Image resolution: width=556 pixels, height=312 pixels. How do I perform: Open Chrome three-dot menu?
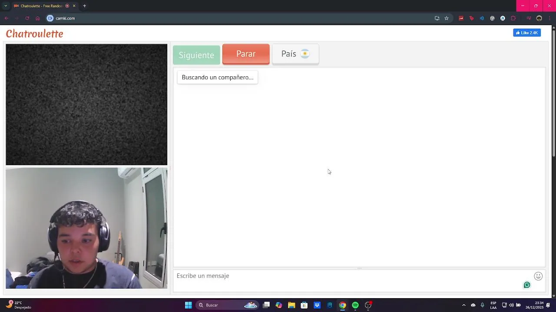549,18
